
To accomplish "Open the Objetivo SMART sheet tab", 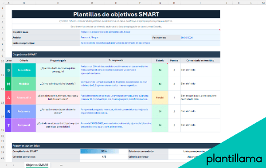I will point(37,165).
